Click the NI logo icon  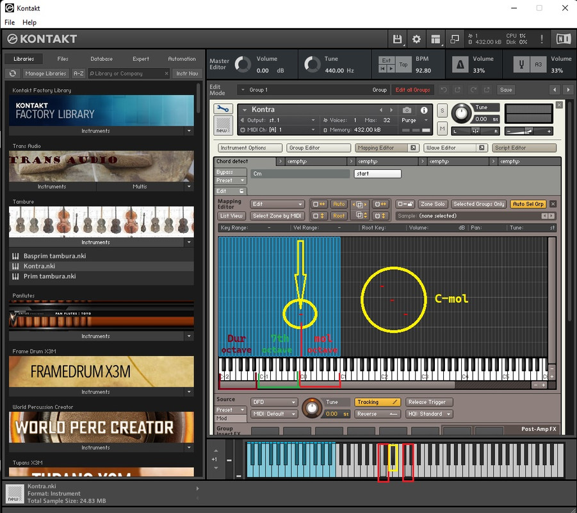pos(564,39)
